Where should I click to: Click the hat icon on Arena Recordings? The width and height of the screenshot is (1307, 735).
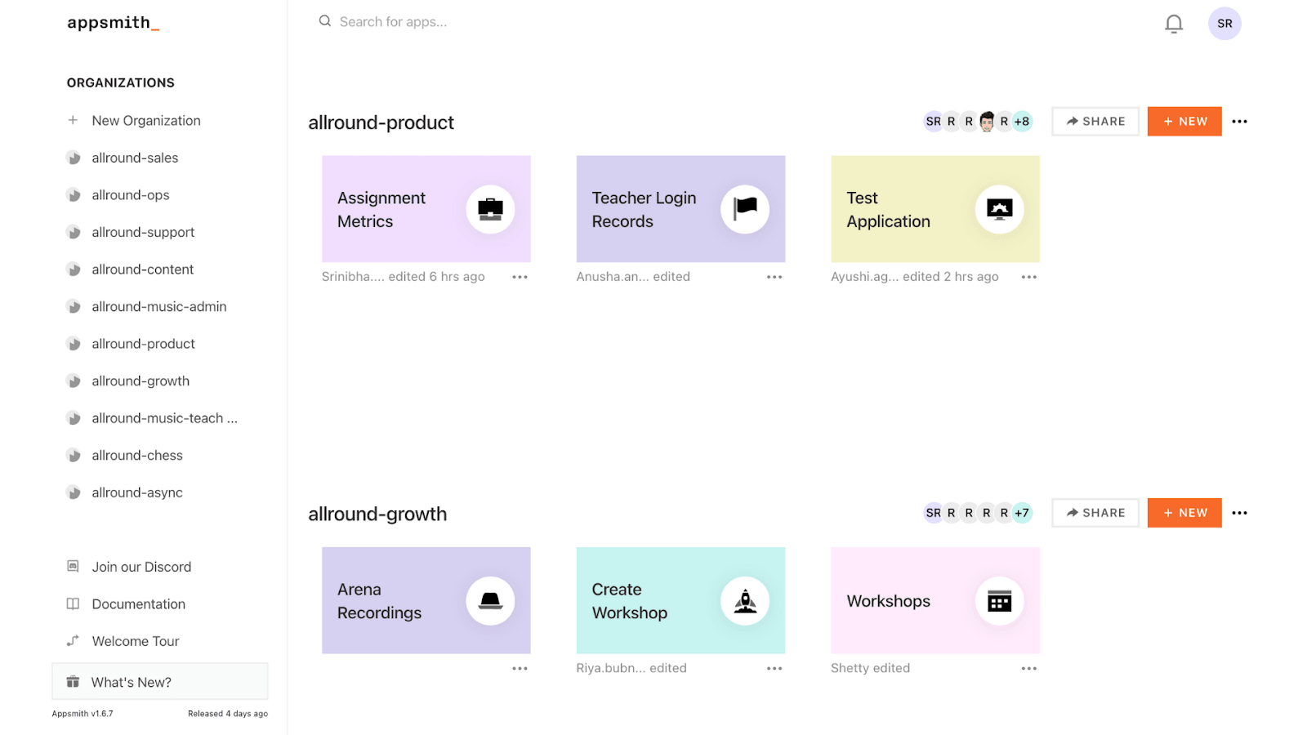click(490, 601)
